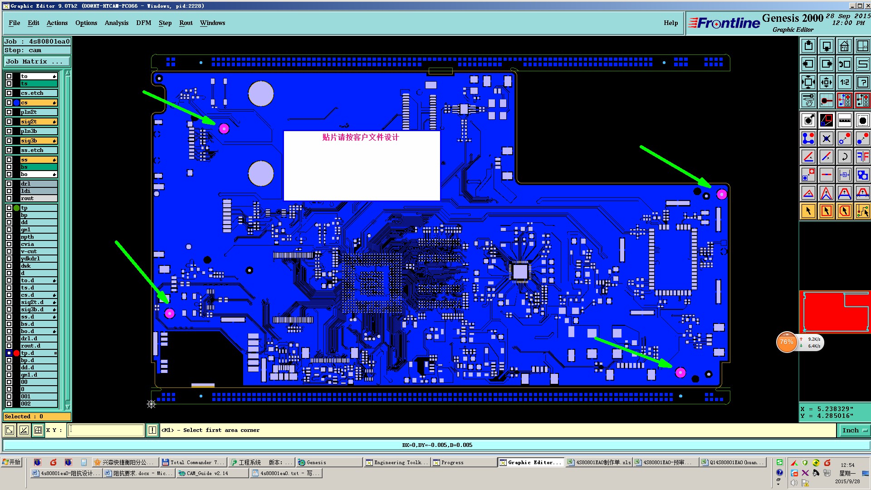Open the Actions menu
Screen dimensions: 871x490
click(x=57, y=23)
